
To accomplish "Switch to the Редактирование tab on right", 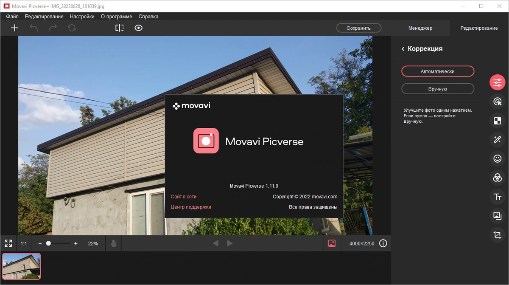I will [479, 28].
